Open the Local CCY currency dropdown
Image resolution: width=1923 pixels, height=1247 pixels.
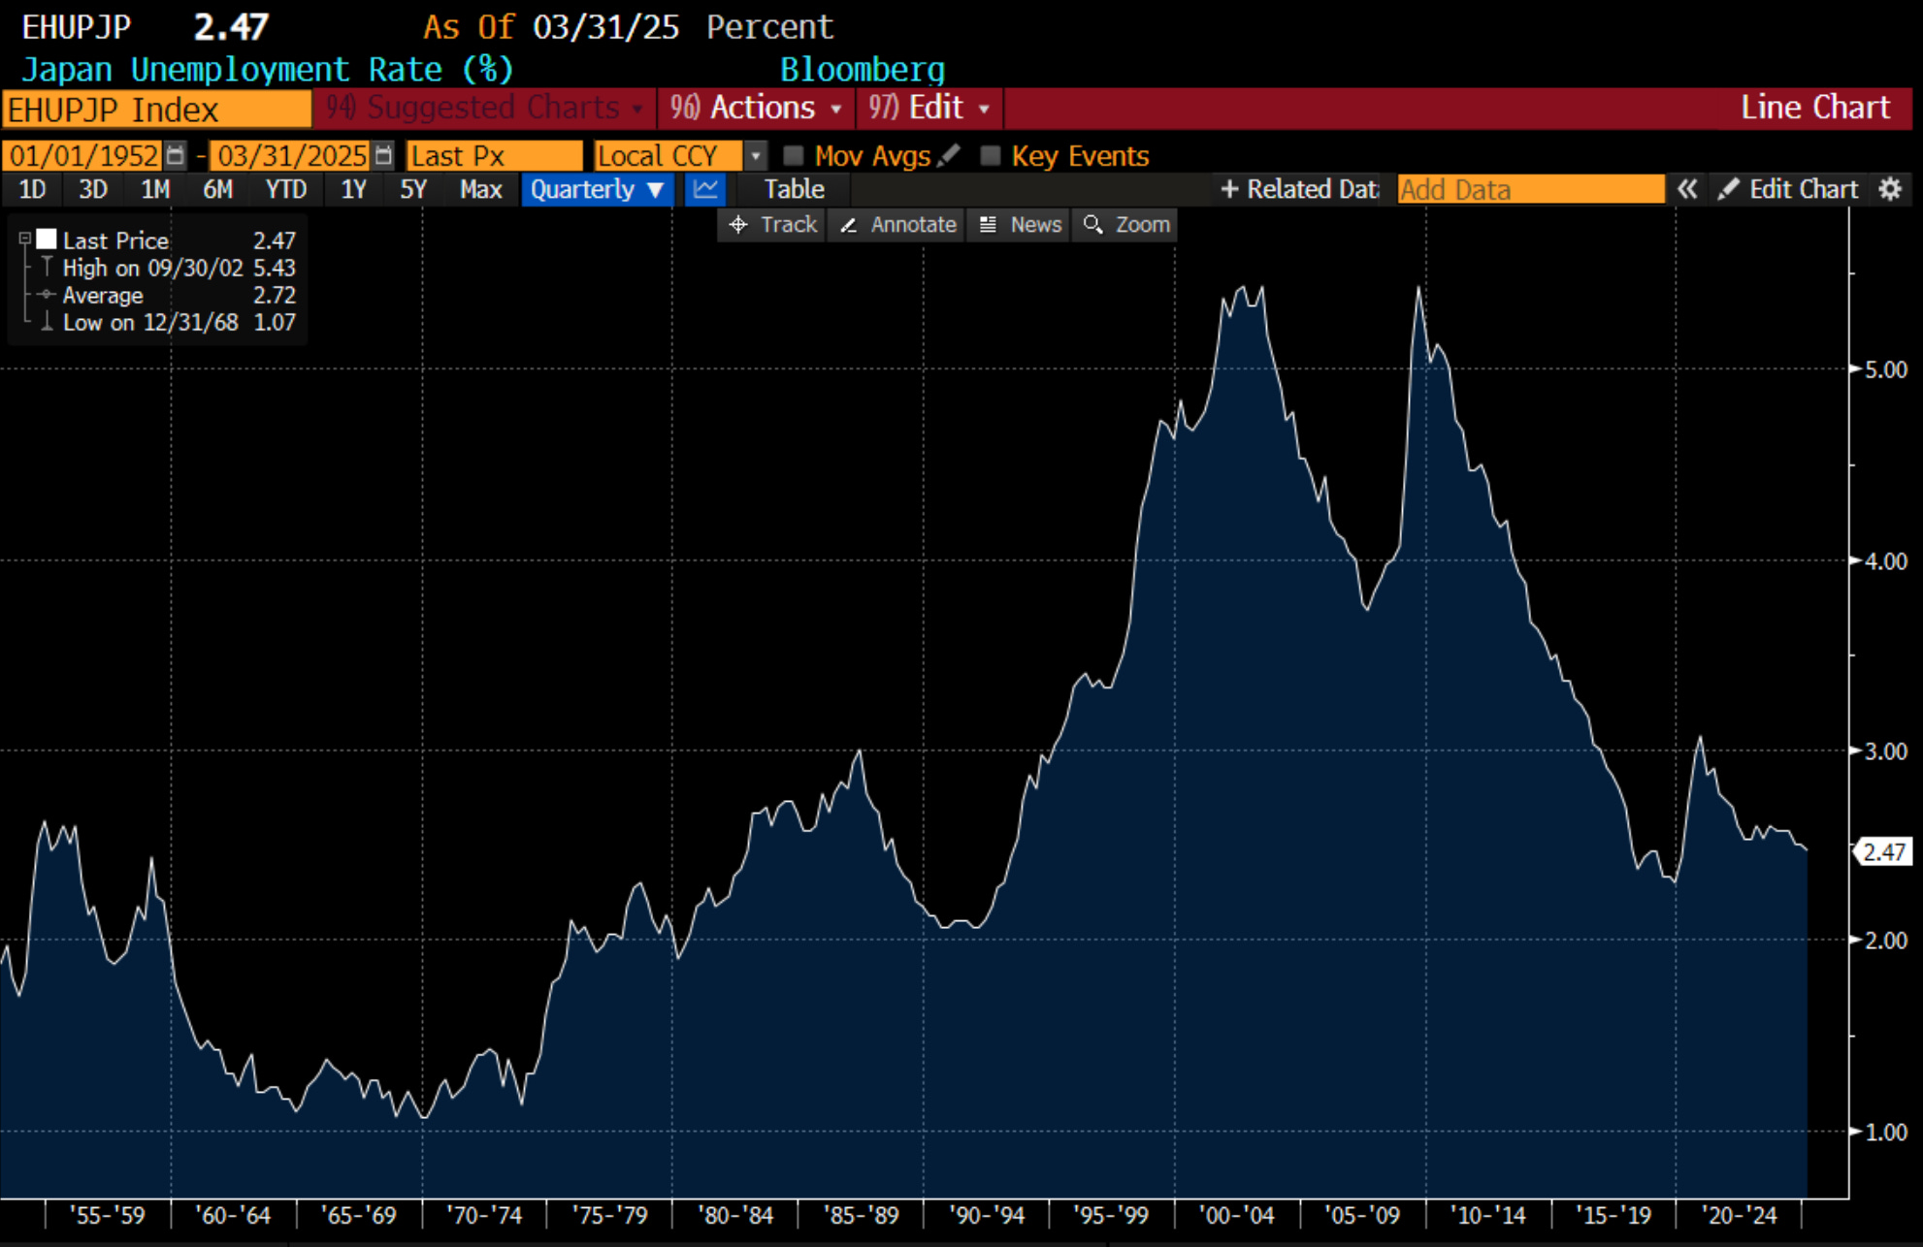coord(756,155)
